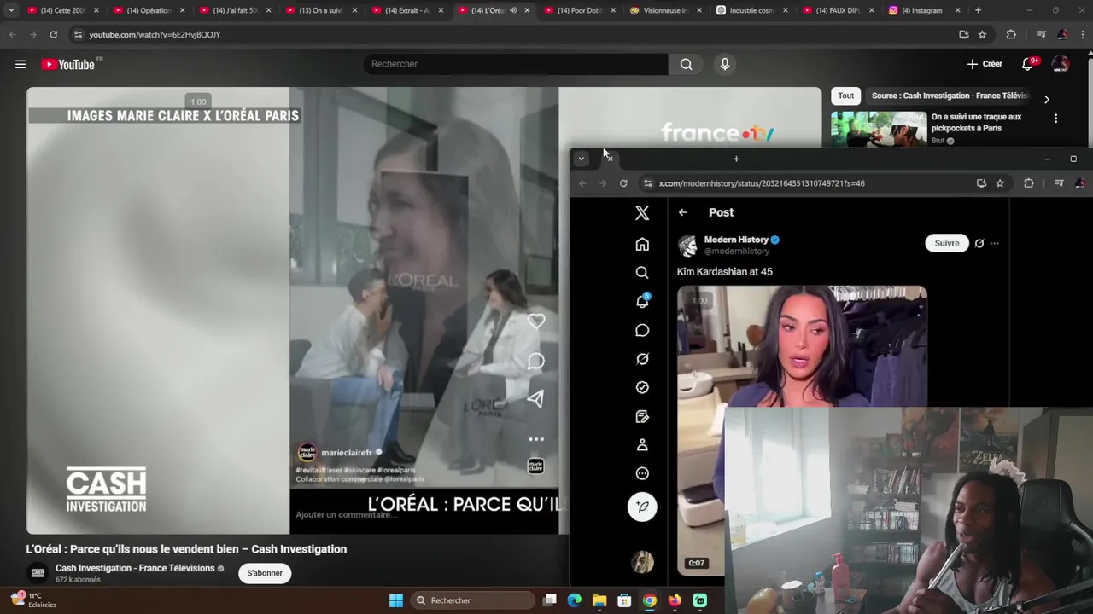
Task: Switch to '(14) Poor Dobl' tab
Action: 579,10
